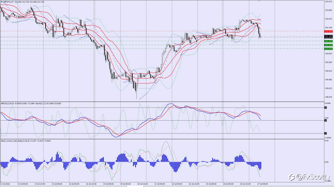Select the MACD(12,26,9) indicator label

point(7,103)
